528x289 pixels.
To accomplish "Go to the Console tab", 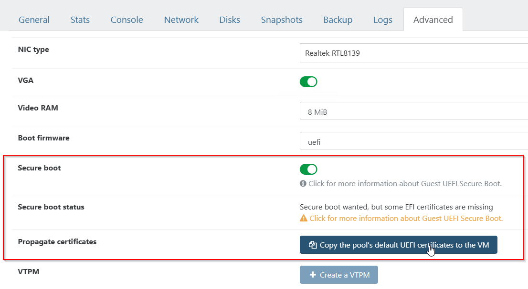I will pyautogui.click(x=127, y=20).
